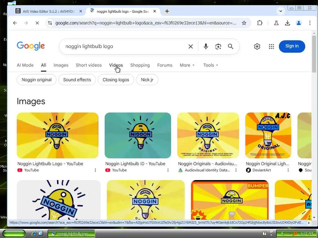Screen dimensions: 318x238
Task: Select the AI Mode tab
Action: tap(25, 65)
